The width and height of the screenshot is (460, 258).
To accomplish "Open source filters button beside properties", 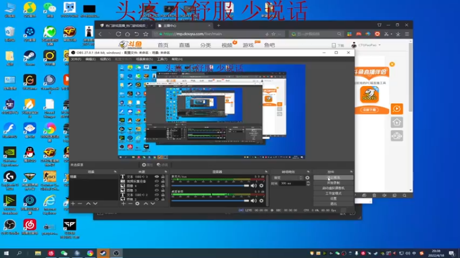I will pyautogui.click(x=162, y=165).
